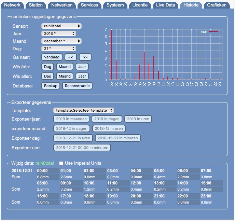Switch to the Station tab
The height and width of the screenshot is (221, 235).
click(x=36, y=5)
